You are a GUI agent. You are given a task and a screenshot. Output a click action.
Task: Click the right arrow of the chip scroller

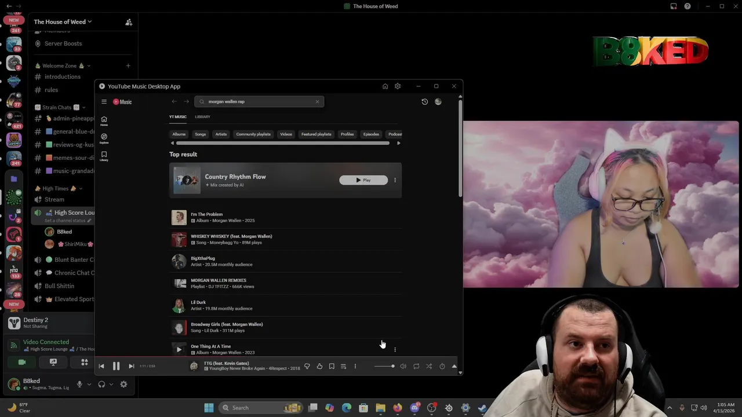tap(398, 143)
